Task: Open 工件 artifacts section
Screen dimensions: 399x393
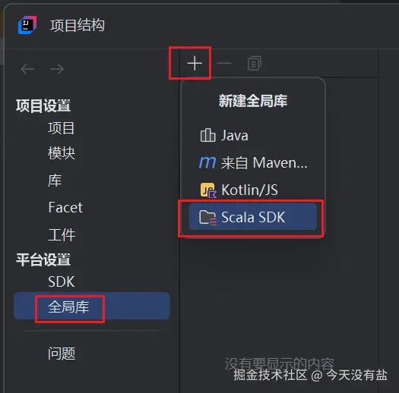Action: click(x=62, y=234)
